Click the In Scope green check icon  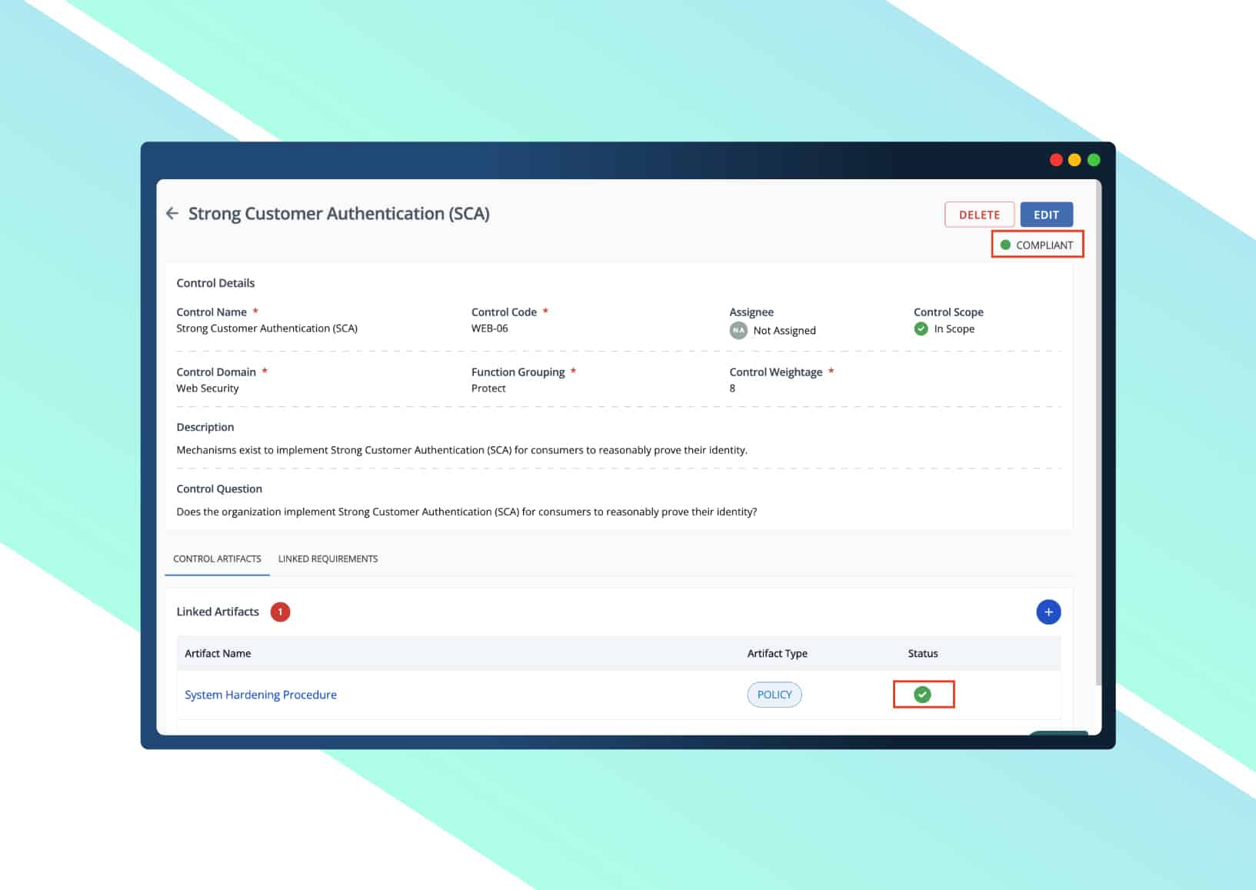coord(921,329)
